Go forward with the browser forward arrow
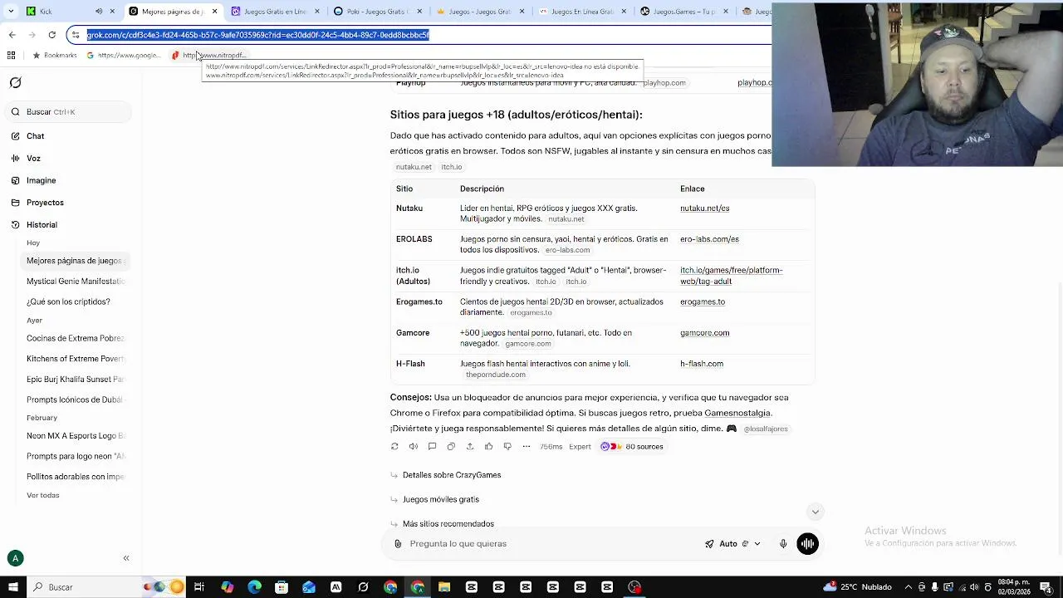1063x598 pixels. click(32, 35)
